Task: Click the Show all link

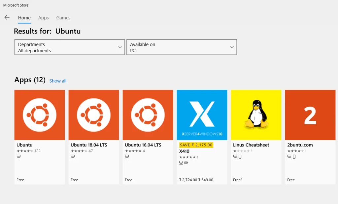Action: pos(58,81)
